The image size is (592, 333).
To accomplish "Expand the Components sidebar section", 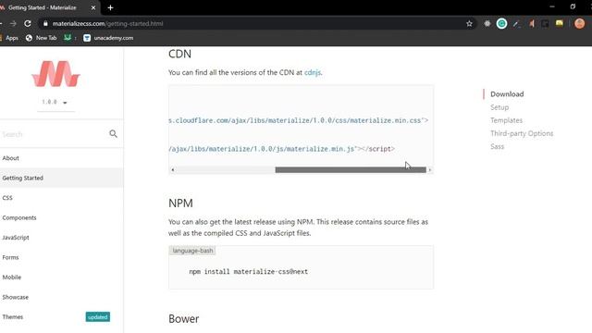I will pyautogui.click(x=19, y=218).
